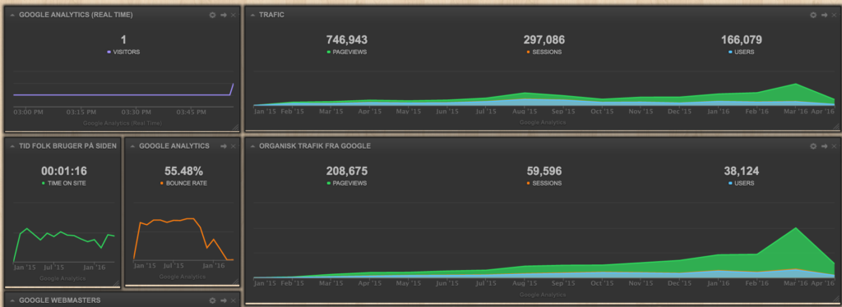Click resize handle of Organisk Trafik widget
This screenshot has height=307, width=842.
[835, 299]
